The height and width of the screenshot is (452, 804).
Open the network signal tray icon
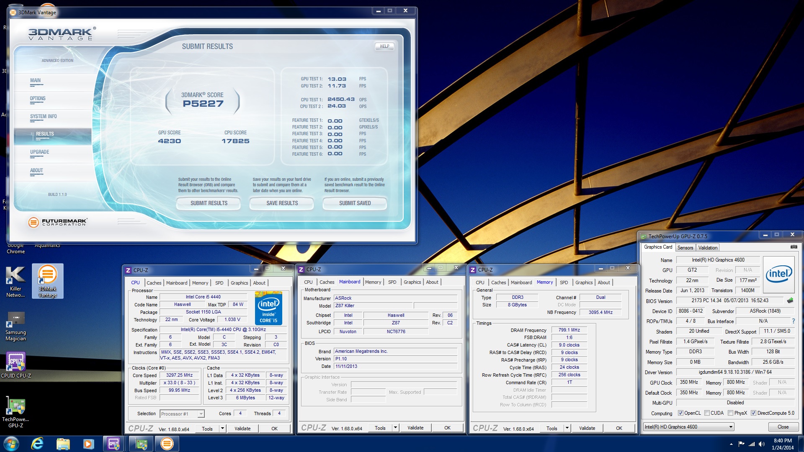[752, 444]
